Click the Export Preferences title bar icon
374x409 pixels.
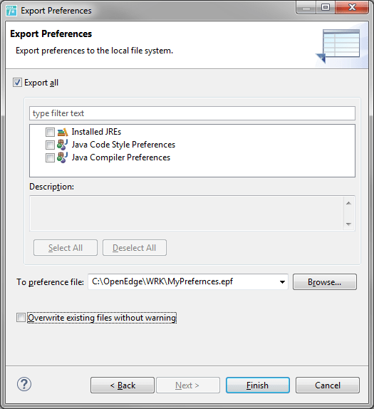(x=11, y=11)
